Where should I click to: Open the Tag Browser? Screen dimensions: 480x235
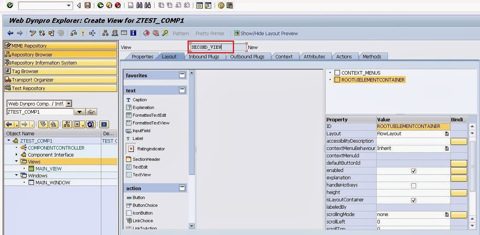[x=60, y=71]
